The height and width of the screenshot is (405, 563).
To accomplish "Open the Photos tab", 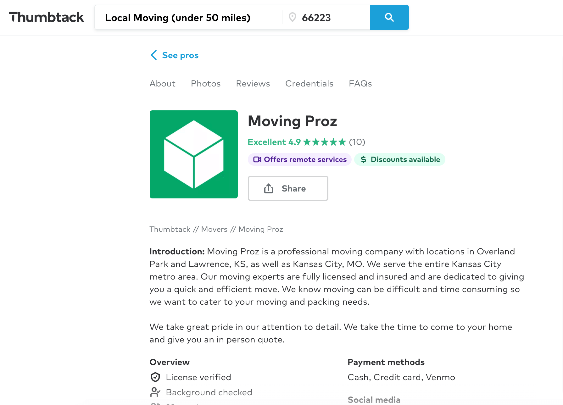I will [x=205, y=84].
